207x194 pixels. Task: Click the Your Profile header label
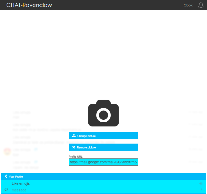pos(16,177)
